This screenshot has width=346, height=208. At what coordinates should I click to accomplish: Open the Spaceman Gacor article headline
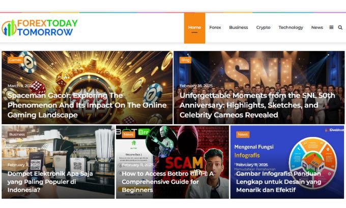pos(87,105)
